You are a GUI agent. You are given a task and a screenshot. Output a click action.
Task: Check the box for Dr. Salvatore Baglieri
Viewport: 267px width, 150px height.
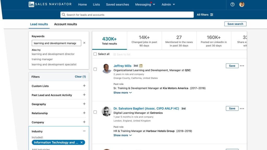tap(95, 112)
